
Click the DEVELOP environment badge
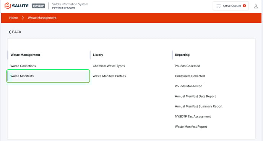[x=38, y=6]
